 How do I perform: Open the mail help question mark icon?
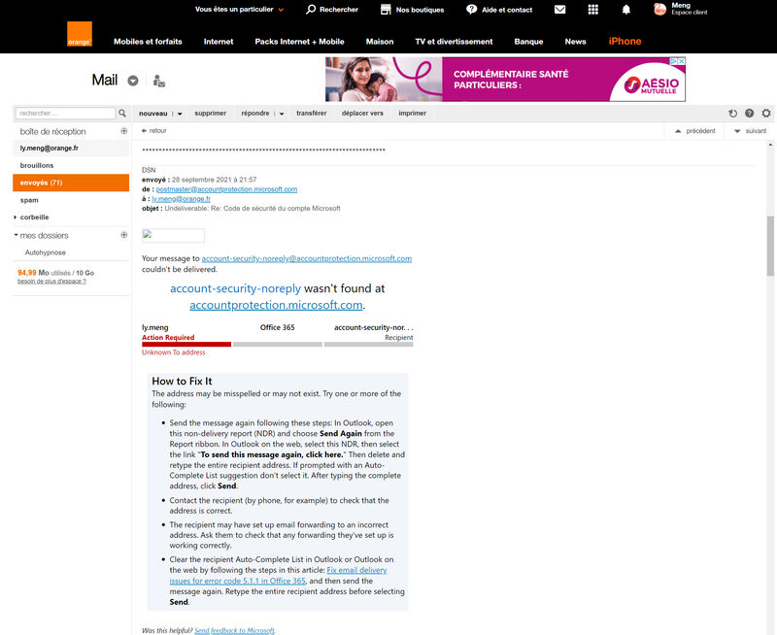click(x=749, y=114)
